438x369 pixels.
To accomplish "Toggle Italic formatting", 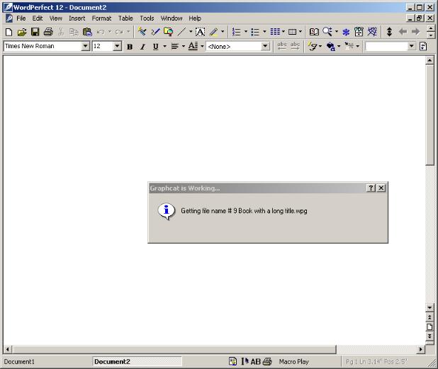I will pyautogui.click(x=142, y=47).
